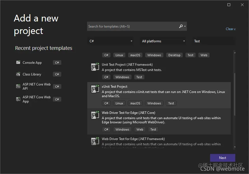Click the Console App template icon
The width and height of the screenshot is (249, 174).
click(x=18, y=62)
